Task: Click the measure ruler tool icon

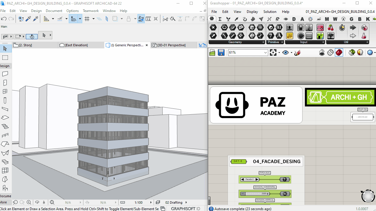Action: coord(148,19)
